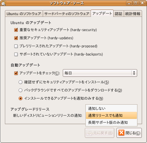Screen dimensions: 147x143
Task: Open the 毎日 frequency dropdown
Action: point(100,73)
